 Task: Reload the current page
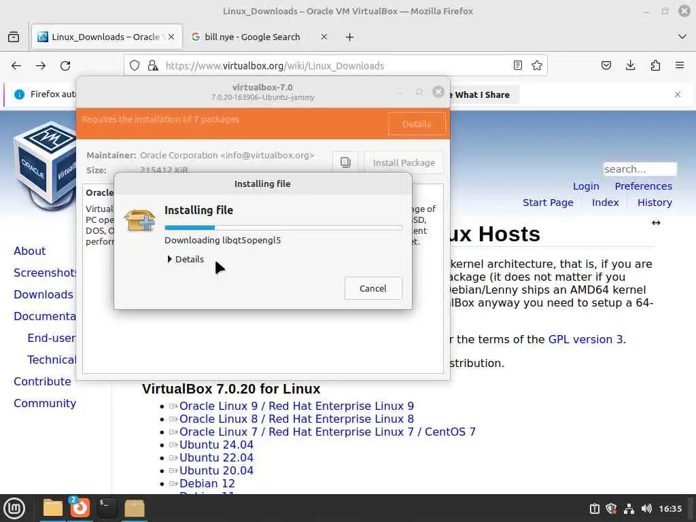[x=65, y=66]
